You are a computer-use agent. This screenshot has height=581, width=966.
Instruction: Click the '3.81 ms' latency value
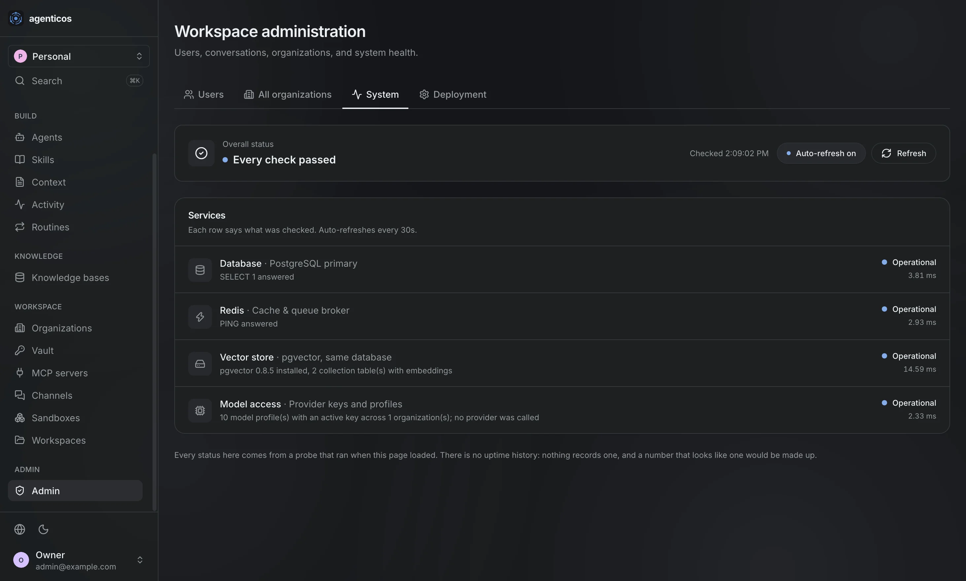click(x=922, y=275)
